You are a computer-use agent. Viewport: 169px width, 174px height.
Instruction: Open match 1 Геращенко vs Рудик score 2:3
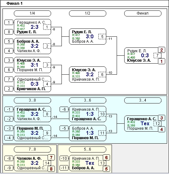34,27
